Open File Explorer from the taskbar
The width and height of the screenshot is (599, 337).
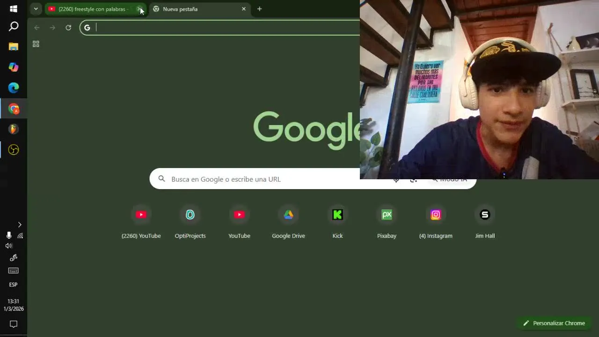14,46
